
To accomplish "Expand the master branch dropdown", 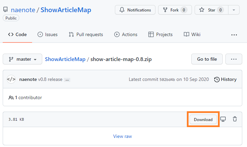I will pyautogui.click(x=22, y=59).
